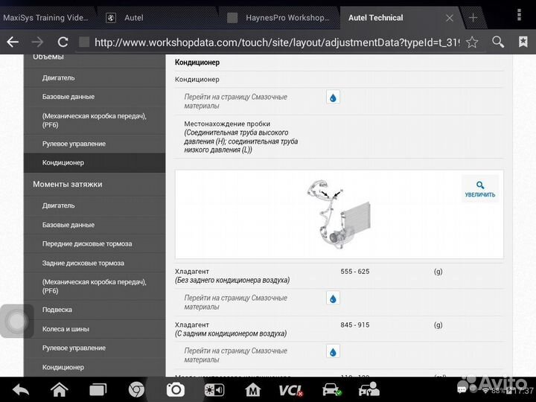This screenshot has width=536, height=402.
Task: Open search with magnifier icon in toolbar
Action: [x=498, y=42]
